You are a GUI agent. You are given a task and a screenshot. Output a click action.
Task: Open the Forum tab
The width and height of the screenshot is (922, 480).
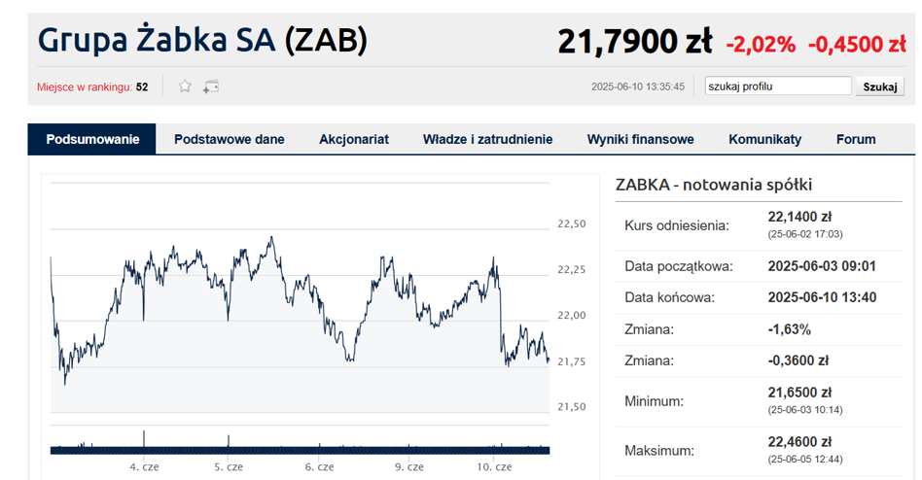point(856,139)
